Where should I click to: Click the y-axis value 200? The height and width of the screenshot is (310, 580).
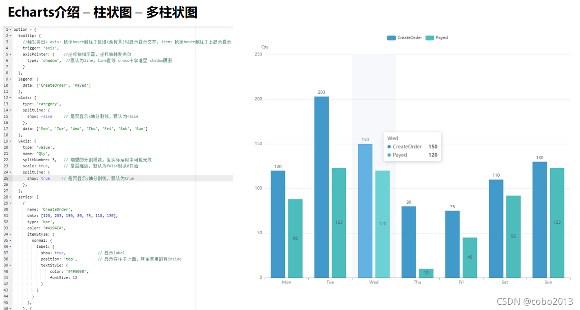258,99
